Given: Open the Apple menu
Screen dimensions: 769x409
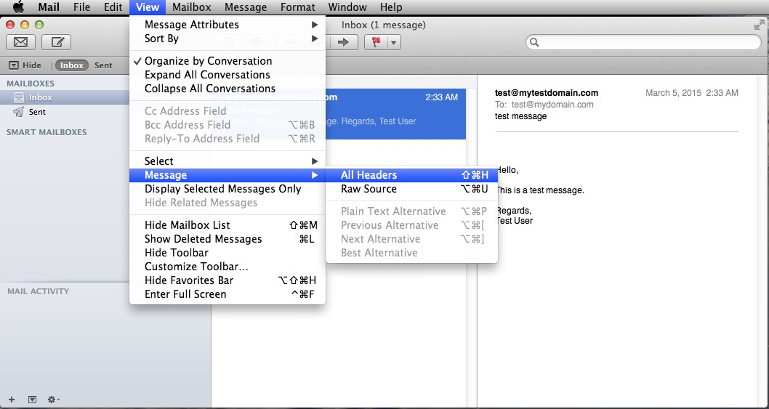Looking at the screenshot, I should click(18, 7).
